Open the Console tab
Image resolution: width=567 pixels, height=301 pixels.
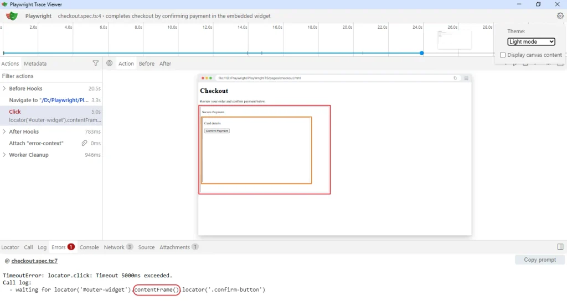click(x=89, y=247)
